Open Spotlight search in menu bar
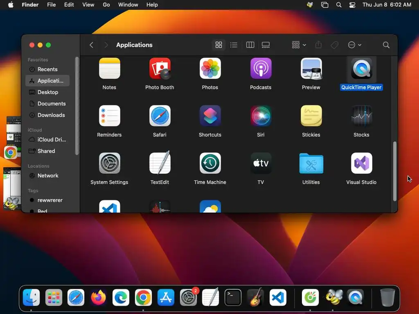This screenshot has width=419, height=314. coord(338,5)
